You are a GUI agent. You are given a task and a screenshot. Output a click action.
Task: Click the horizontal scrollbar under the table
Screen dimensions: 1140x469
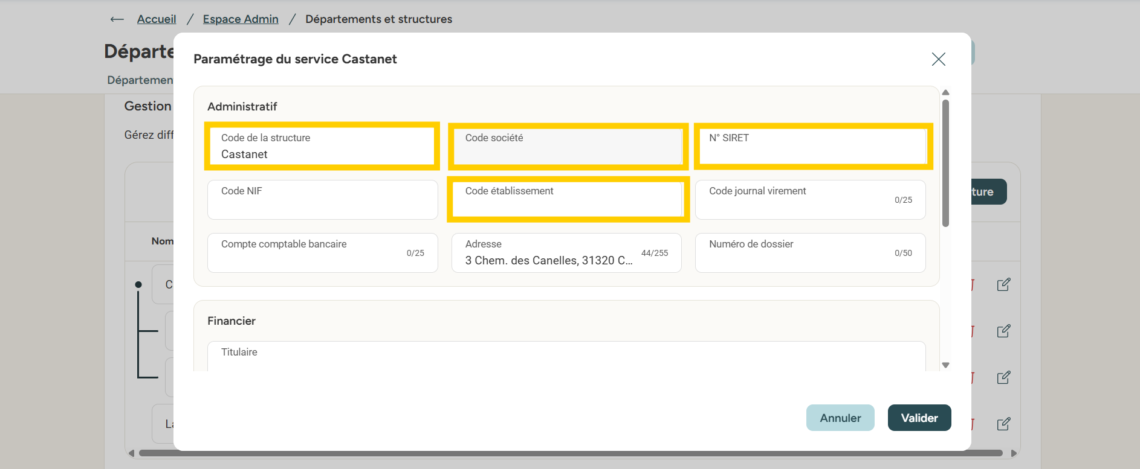[x=571, y=453]
